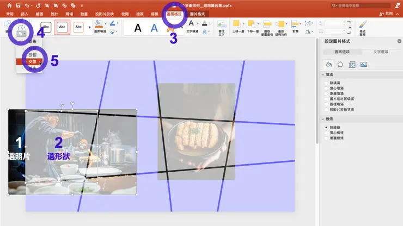Switch to the 插入 ribbon tab
Image resolution: width=403 pixels, height=226 pixels.
point(25,14)
